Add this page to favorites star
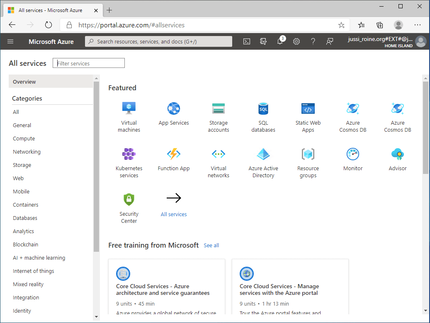 tap(341, 25)
